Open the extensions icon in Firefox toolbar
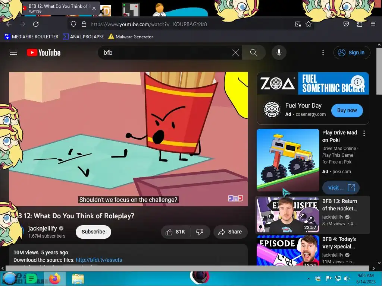 (x=360, y=24)
